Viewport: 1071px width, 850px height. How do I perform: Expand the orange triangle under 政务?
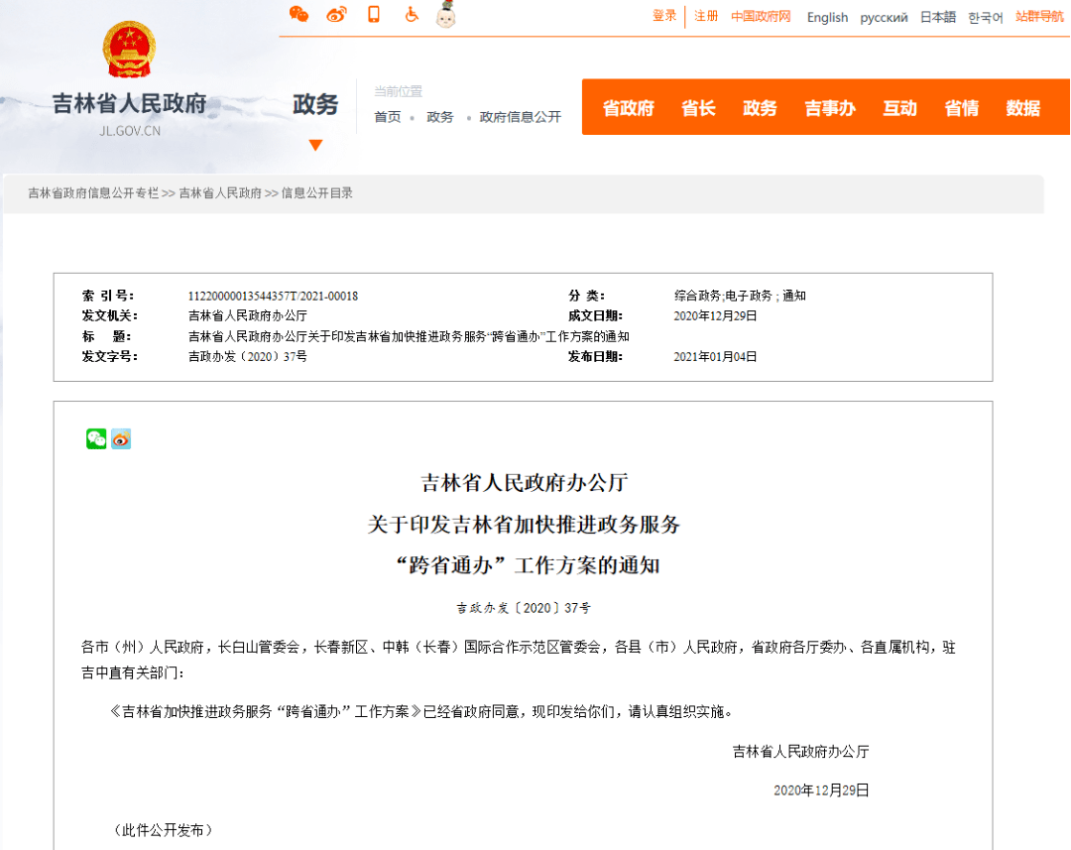[x=315, y=145]
